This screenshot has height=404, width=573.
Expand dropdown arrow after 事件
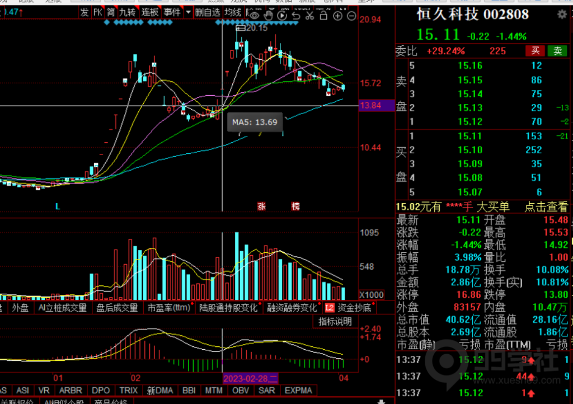188,12
